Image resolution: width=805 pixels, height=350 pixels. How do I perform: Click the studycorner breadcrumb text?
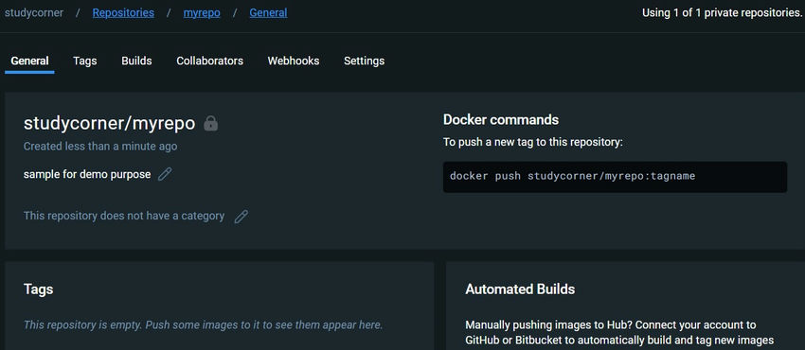[34, 13]
